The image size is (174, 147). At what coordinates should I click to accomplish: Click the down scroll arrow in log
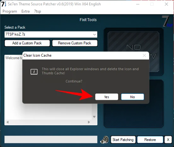pyautogui.click(x=94, y=117)
